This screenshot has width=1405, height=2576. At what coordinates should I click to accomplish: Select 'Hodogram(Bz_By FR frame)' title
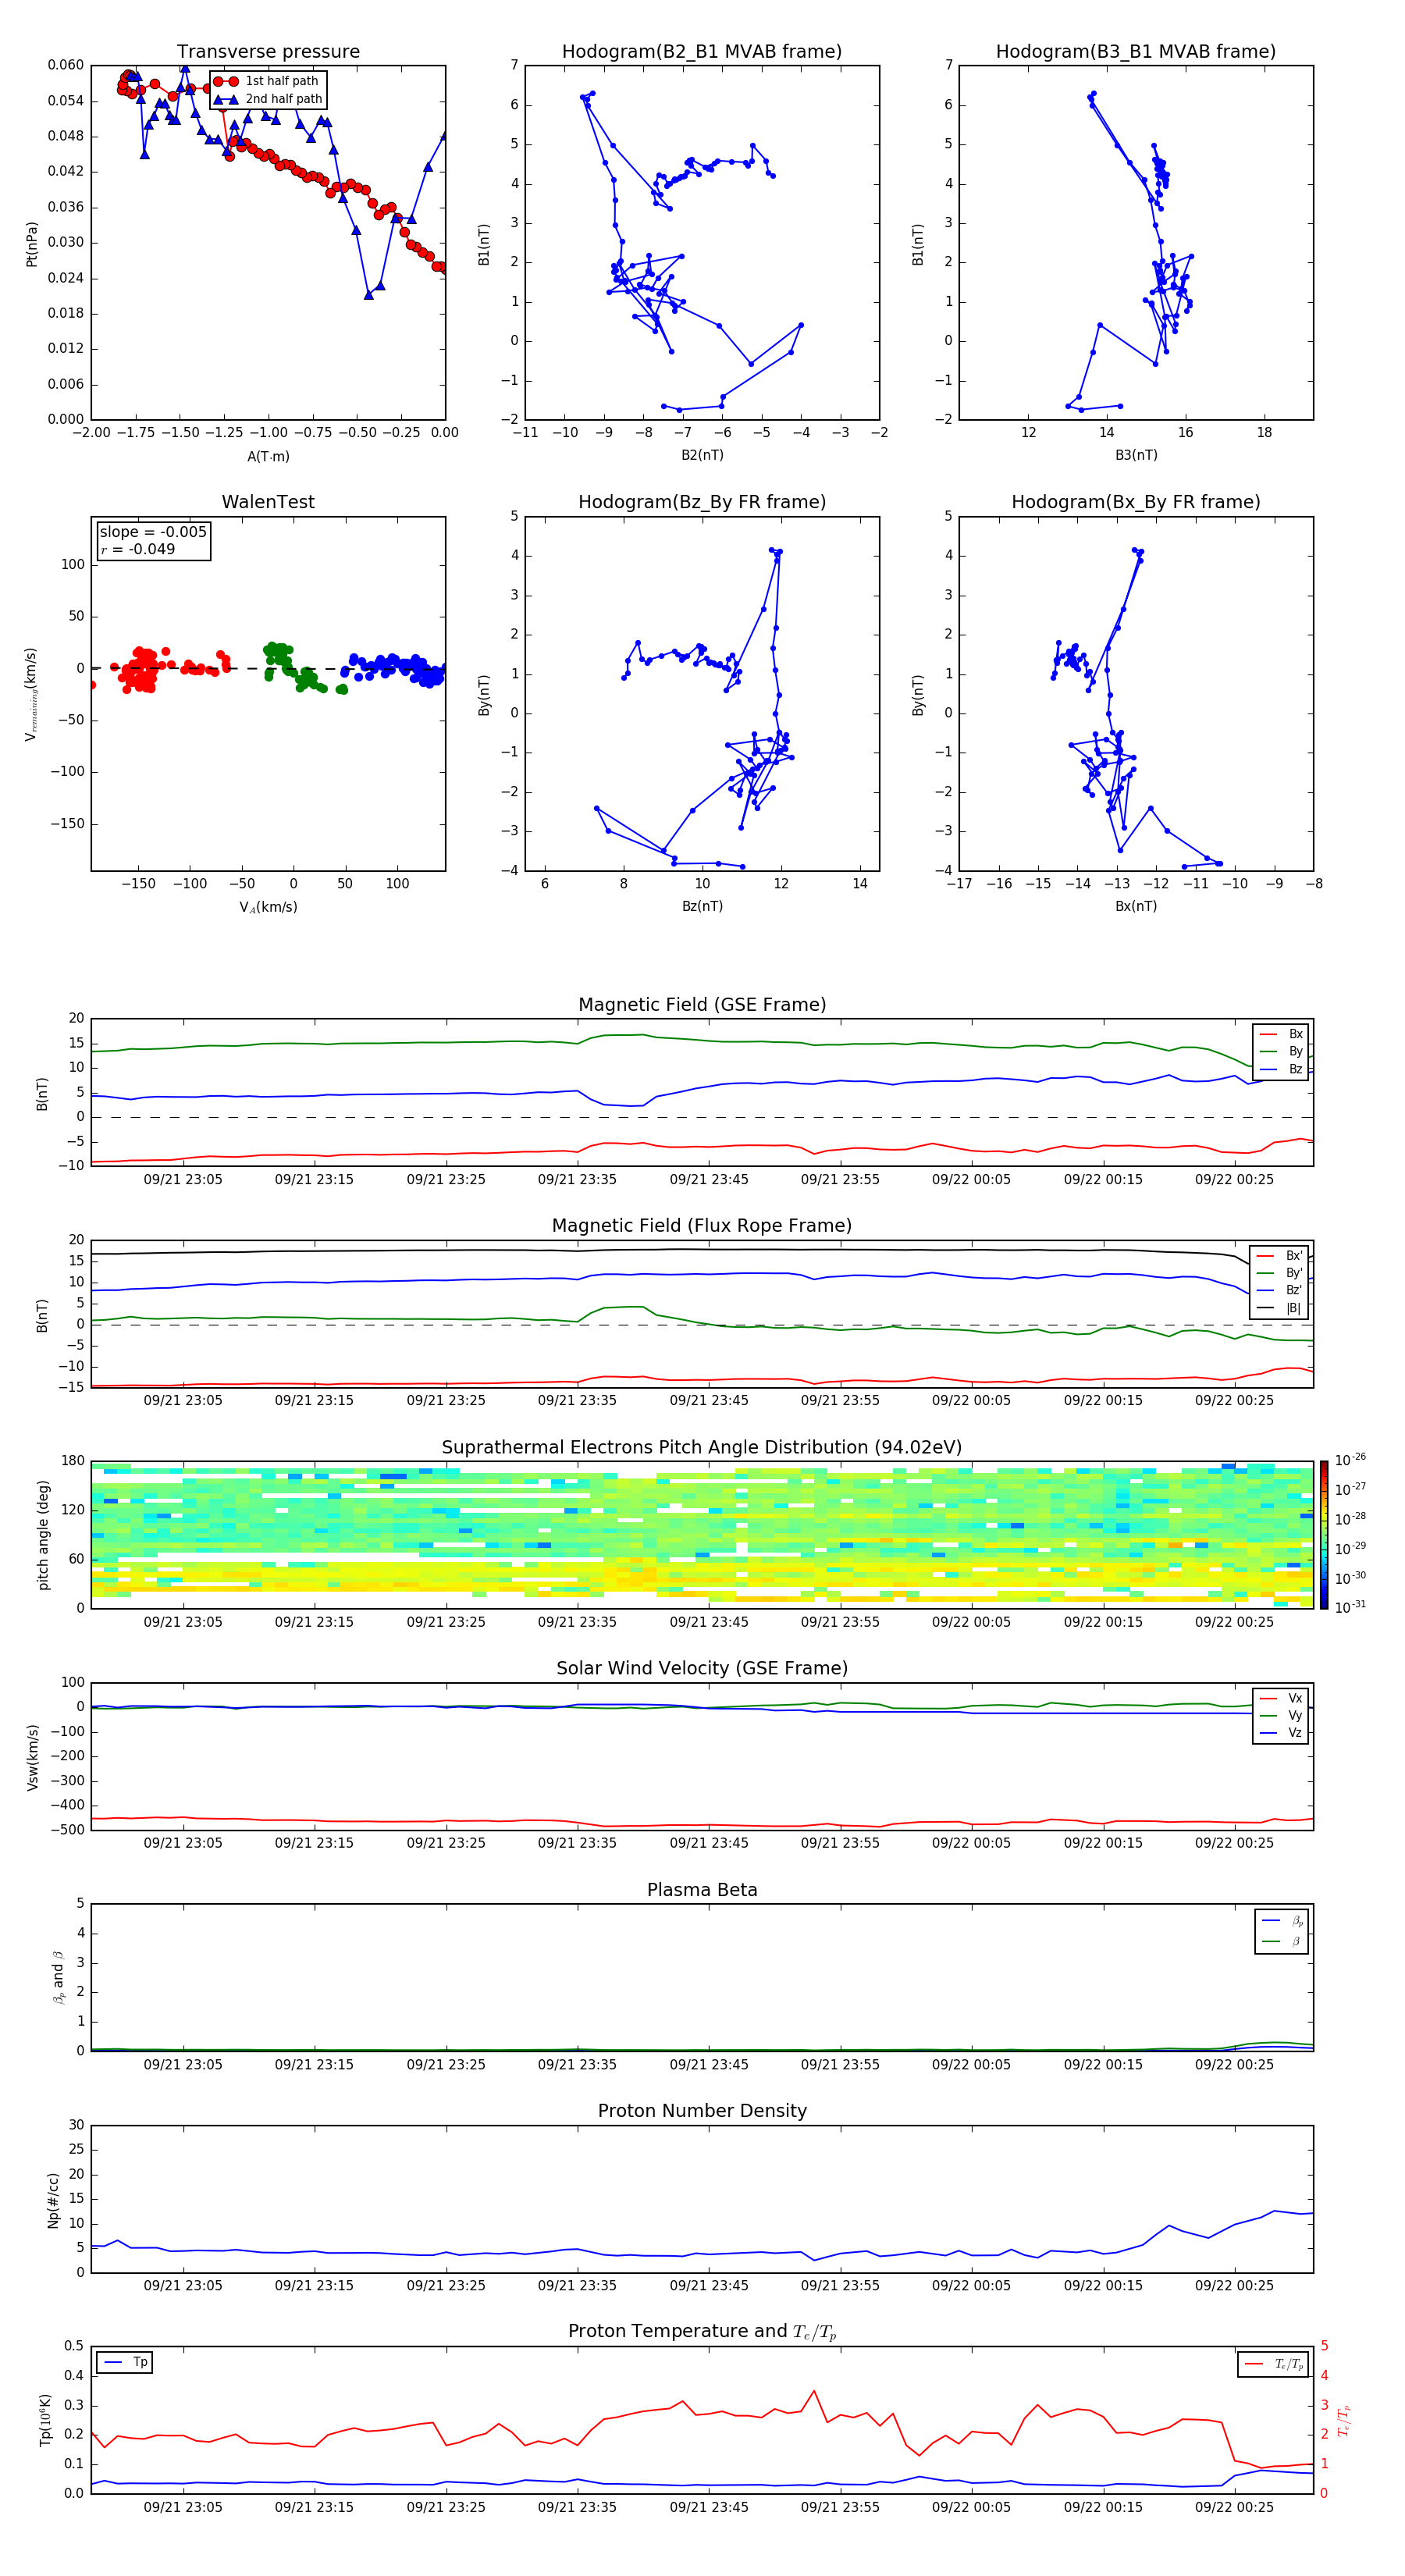(702, 502)
